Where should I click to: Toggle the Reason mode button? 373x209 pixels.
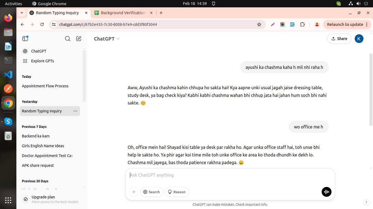point(177,192)
